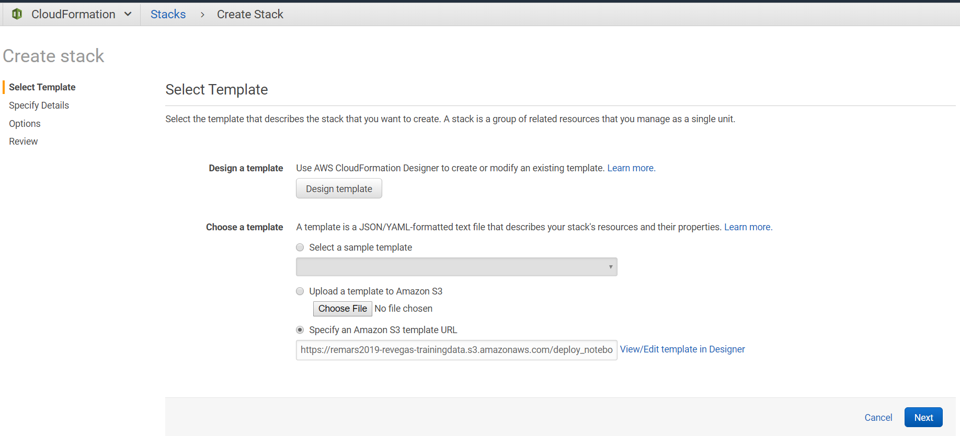This screenshot has width=960, height=436.
Task: Select Upload a template to Amazon S3 radio
Action: click(x=300, y=291)
